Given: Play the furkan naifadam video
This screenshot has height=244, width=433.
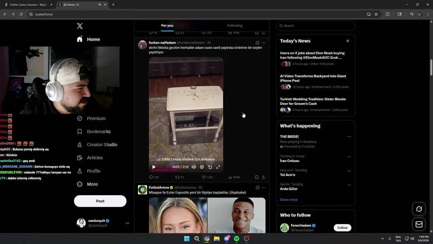Looking at the screenshot, I should [x=154, y=167].
